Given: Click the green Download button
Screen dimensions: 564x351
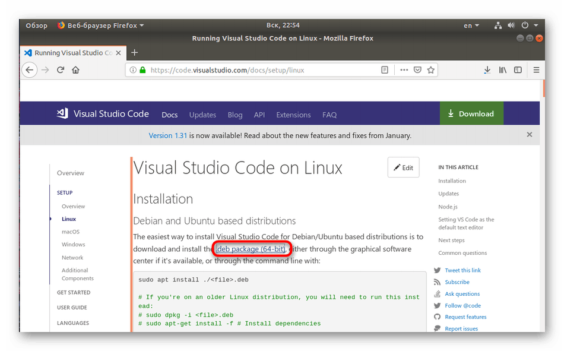Looking at the screenshot, I should [x=471, y=113].
